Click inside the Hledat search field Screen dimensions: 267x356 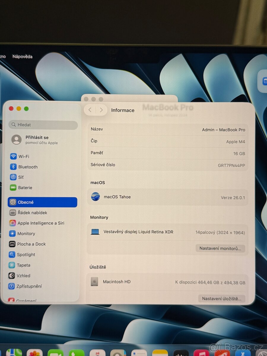point(43,125)
